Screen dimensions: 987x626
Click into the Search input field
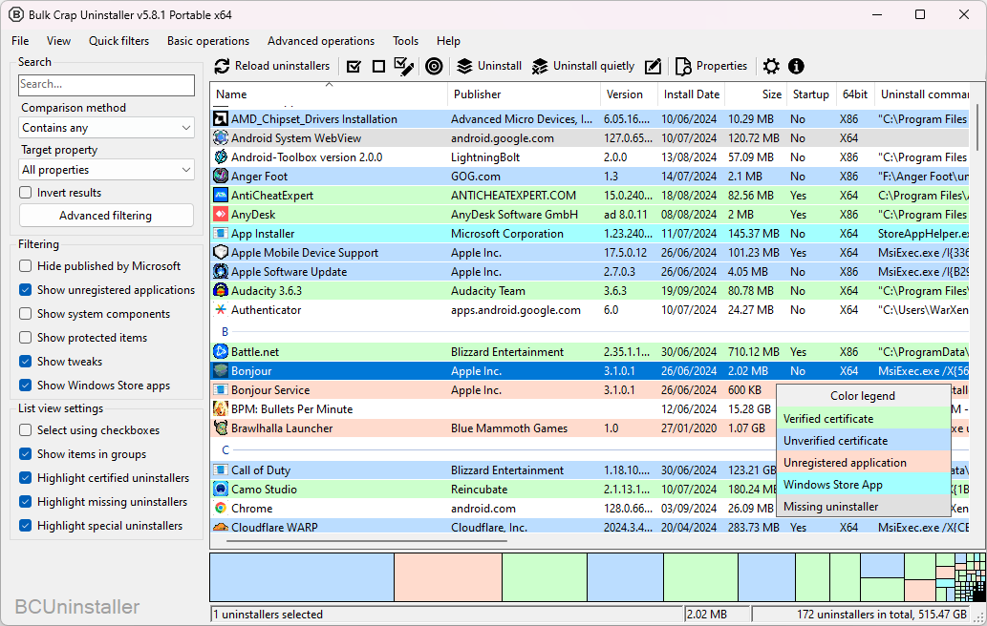tap(106, 84)
